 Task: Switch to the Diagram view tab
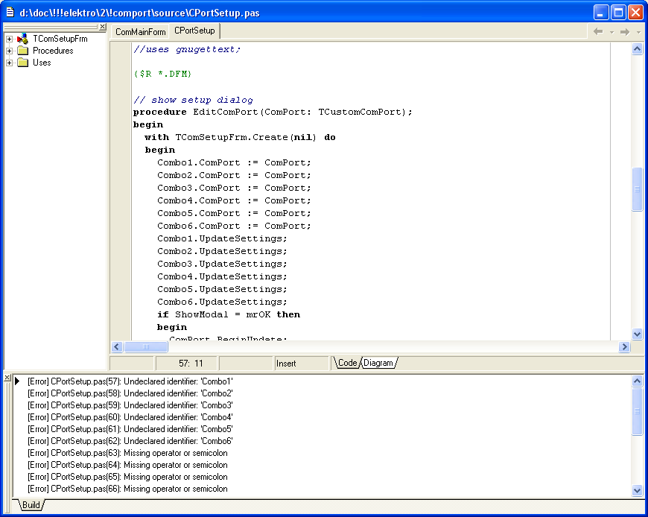378,363
